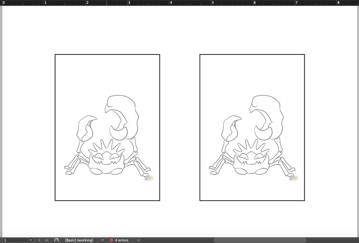Open the page number dropdown arrow

pos(31,240)
